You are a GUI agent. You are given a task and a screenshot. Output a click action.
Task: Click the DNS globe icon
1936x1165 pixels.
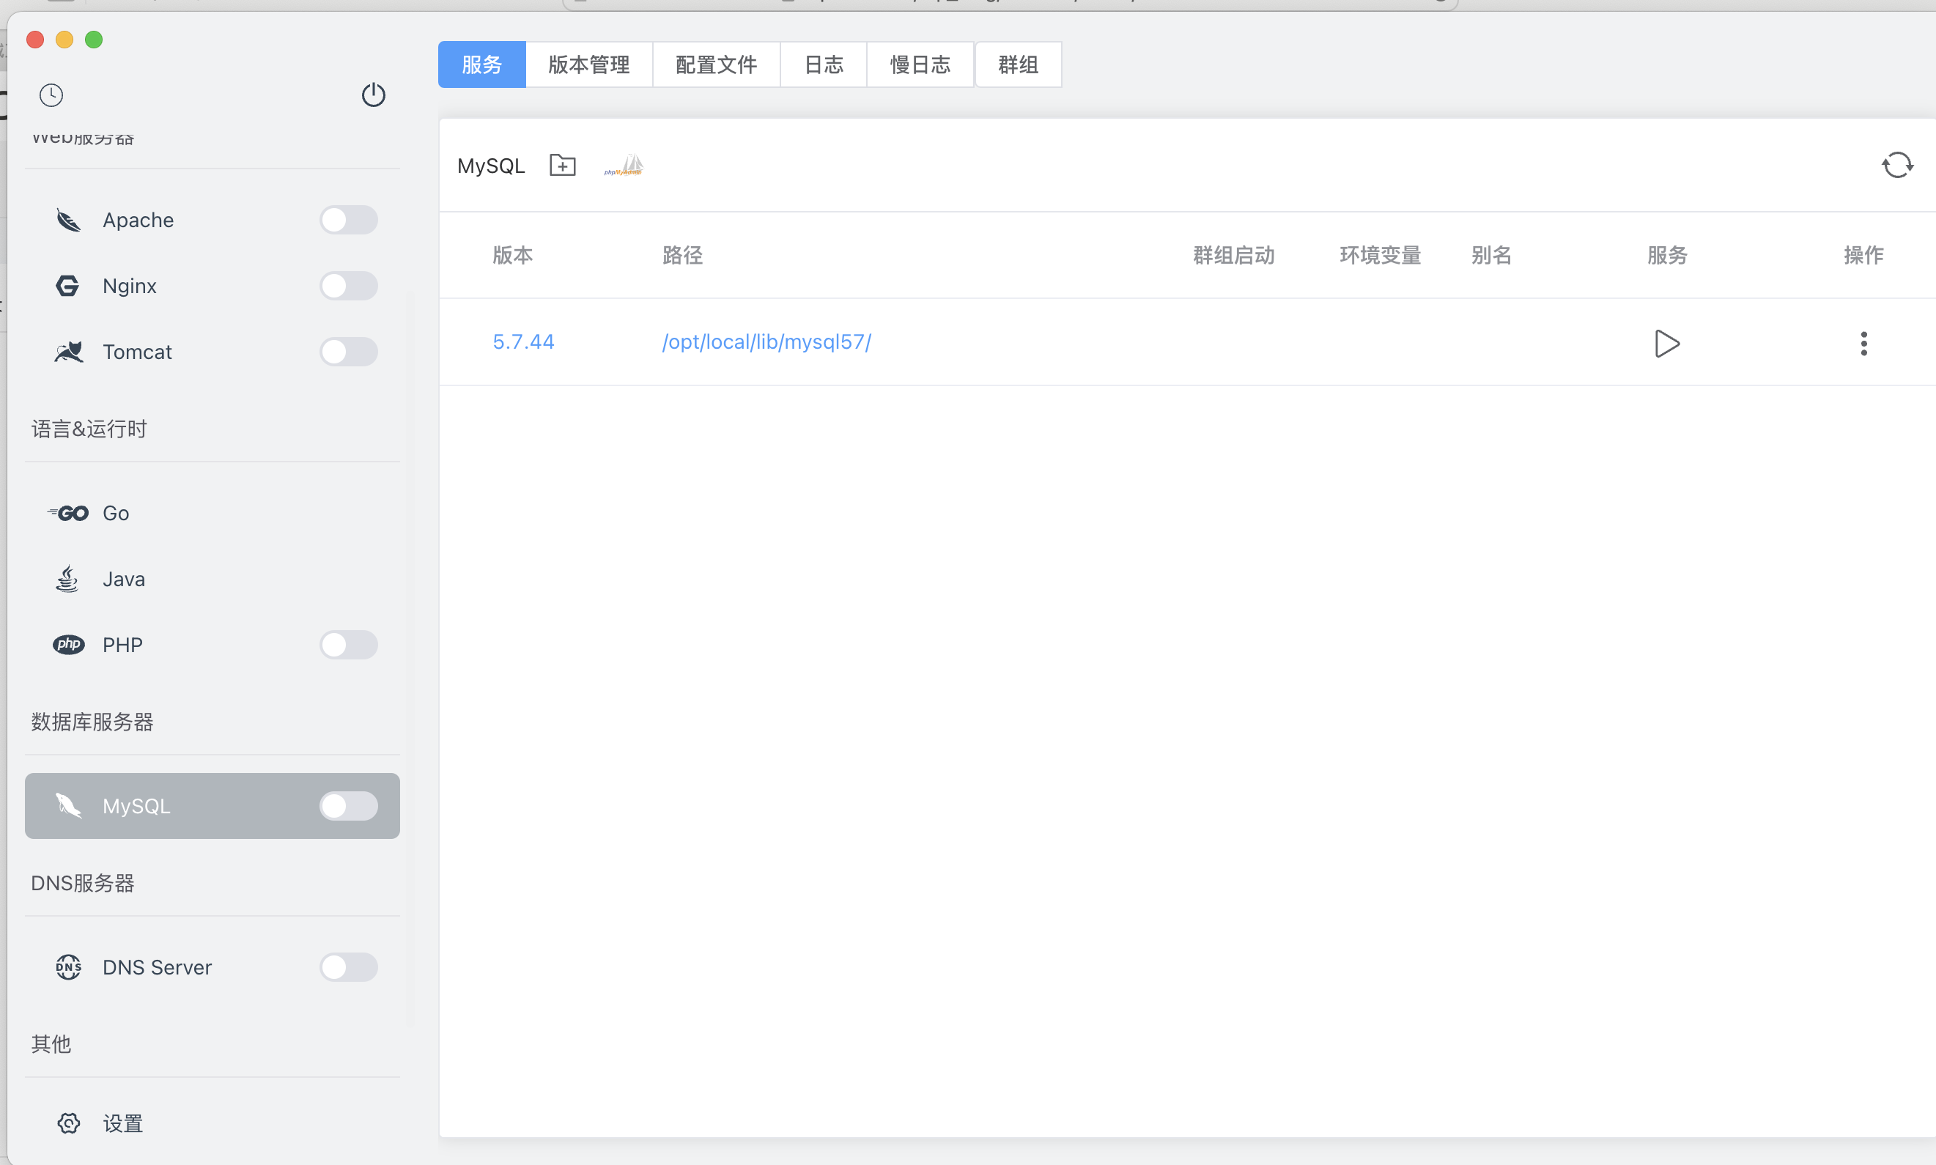pyautogui.click(x=68, y=967)
